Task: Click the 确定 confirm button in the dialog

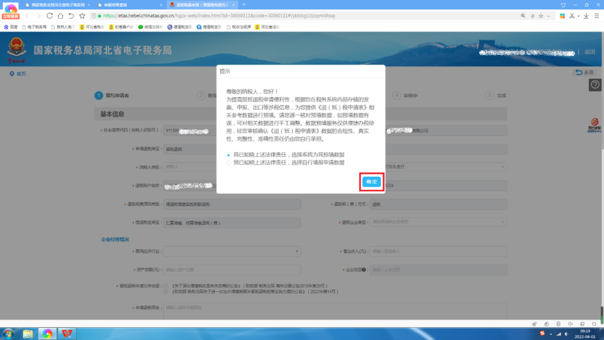Action: tap(371, 182)
